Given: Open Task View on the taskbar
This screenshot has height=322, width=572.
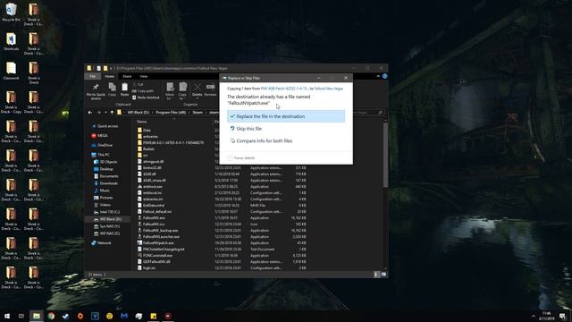Looking at the screenshot, I should click(x=21, y=316).
